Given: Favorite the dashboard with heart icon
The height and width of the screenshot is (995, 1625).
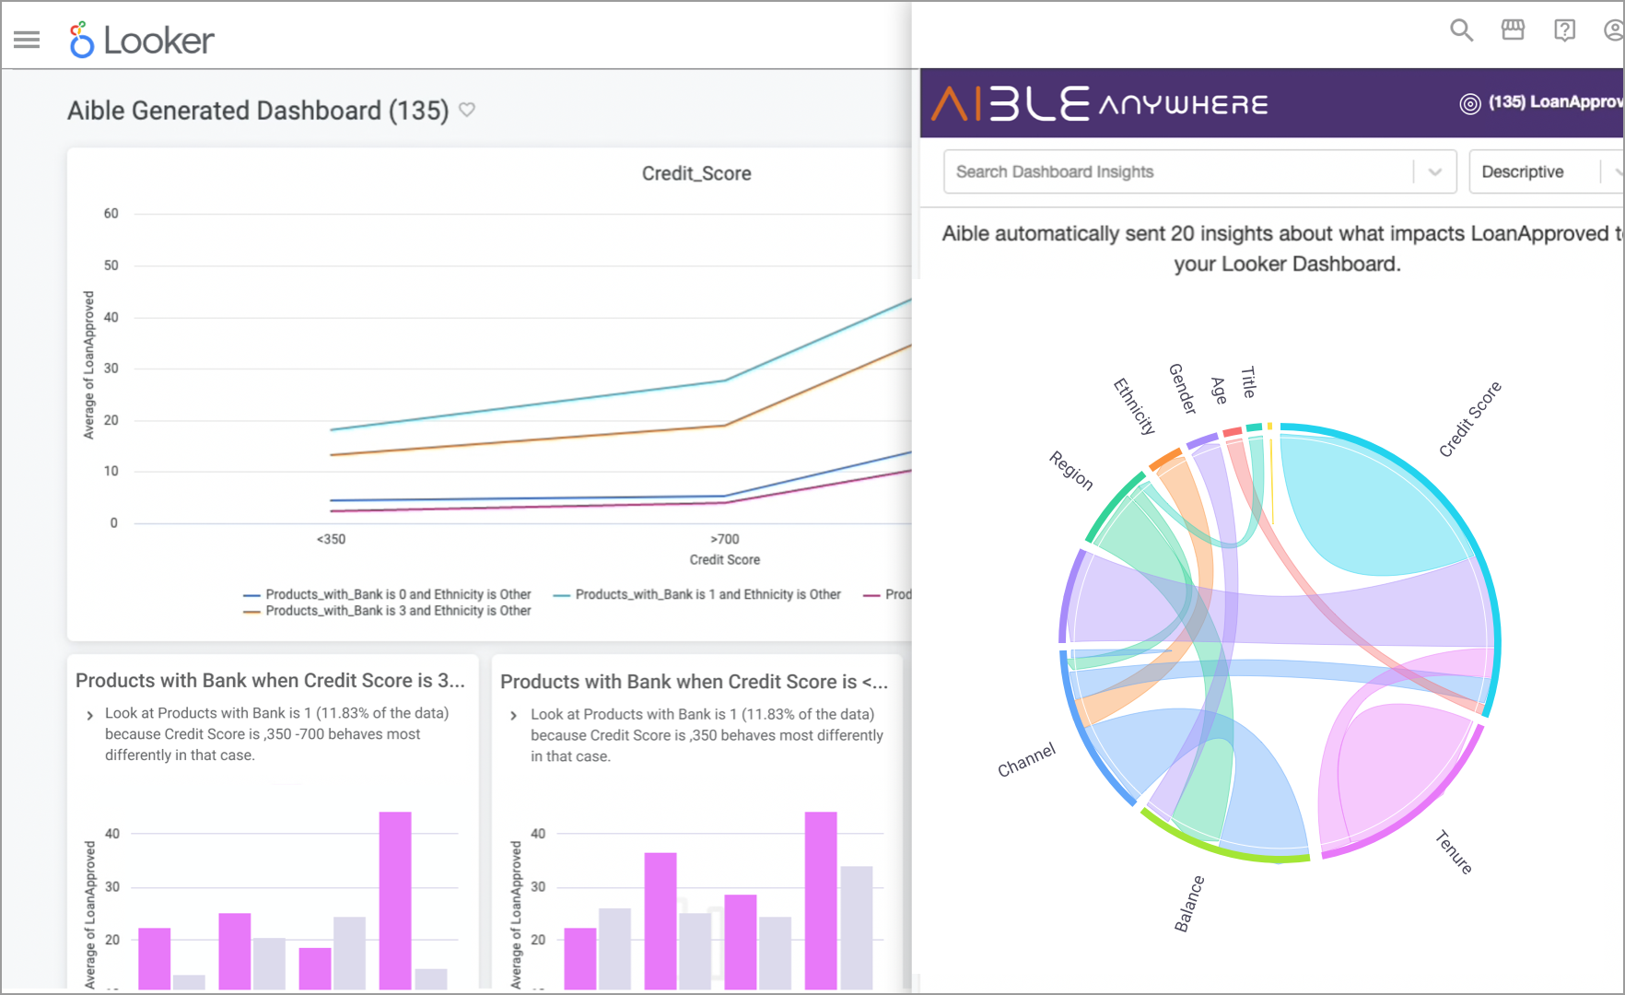Looking at the screenshot, I should pyautogui.click(x=467, y=110).
